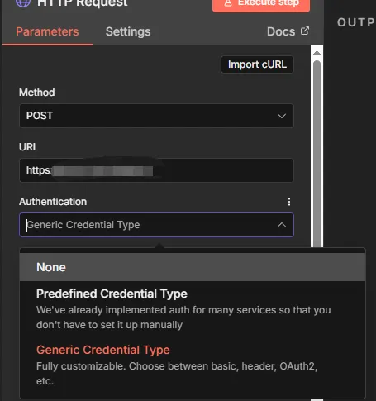Click the HTTP Request node title
This screenshot has height=401, width=376.
point(82,2)
